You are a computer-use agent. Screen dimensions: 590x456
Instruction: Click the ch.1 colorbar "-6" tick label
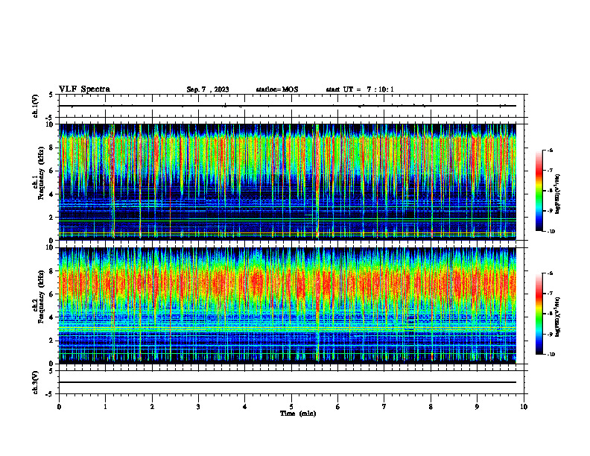[x=550, y=150]
